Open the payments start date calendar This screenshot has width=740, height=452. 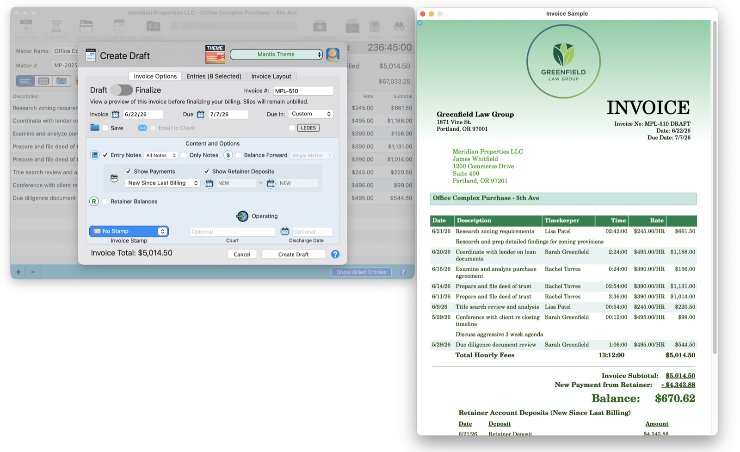[209, 183]
